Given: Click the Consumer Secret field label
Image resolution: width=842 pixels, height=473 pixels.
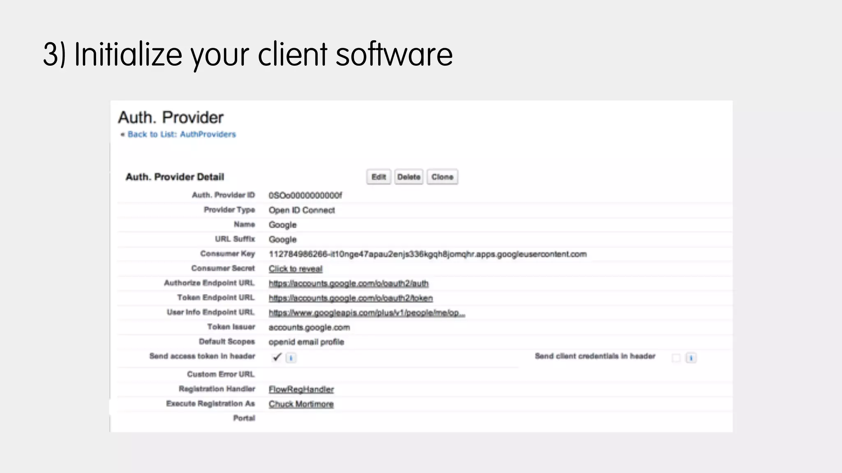Looking at the screenshot, I should click(223, 268).
